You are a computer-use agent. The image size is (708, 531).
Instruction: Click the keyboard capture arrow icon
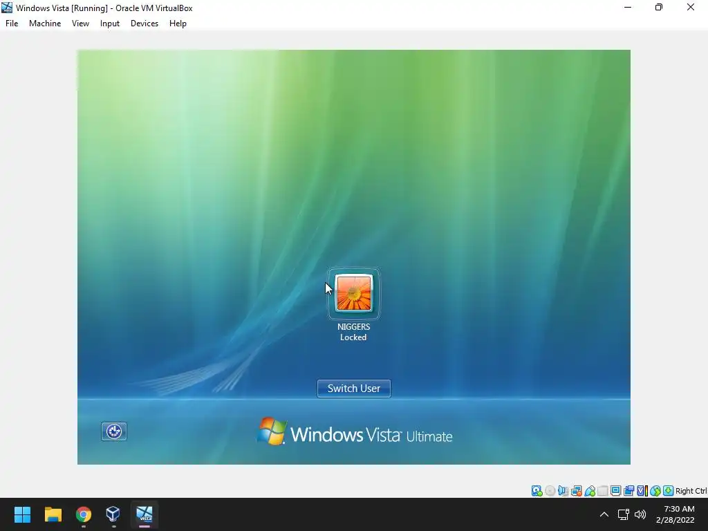(669, 491)
